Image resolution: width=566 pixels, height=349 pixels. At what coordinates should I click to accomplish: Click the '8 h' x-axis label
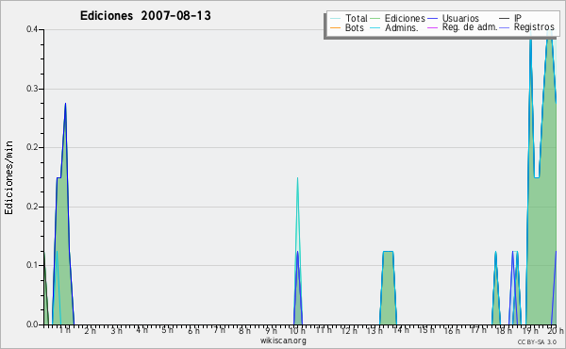click(244, 330)
